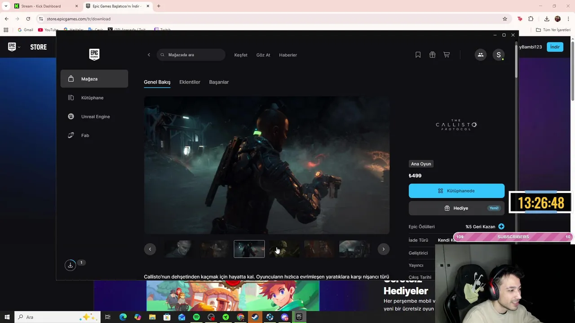Open Fab marketplace in sidebar
The height and width of the screenshot is (323, 575).
[94, 135]
